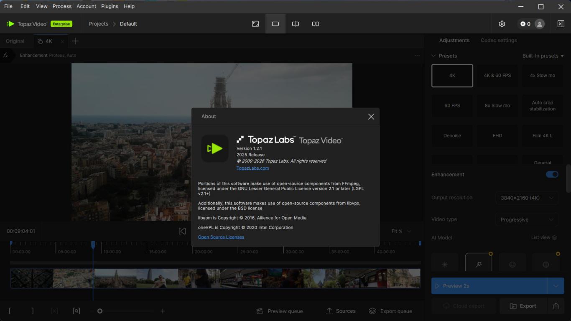Open the Output resolution dropdown
This screenshot has width=571, height=321.
(527, 198)
